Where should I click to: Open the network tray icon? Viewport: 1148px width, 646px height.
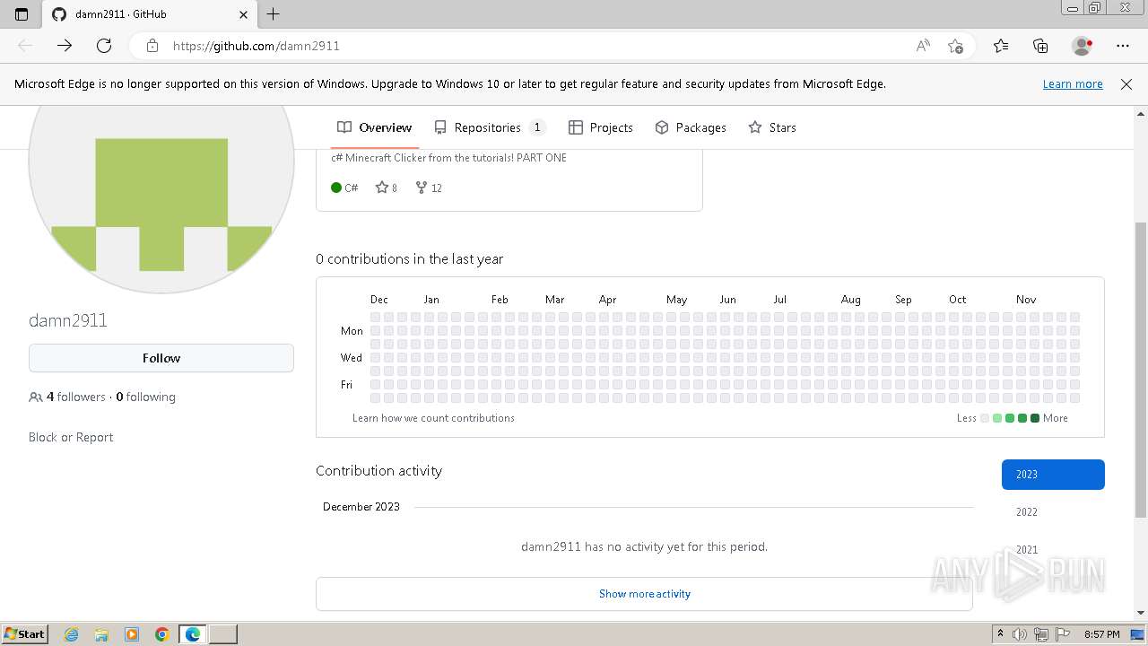click(1041, 634)
